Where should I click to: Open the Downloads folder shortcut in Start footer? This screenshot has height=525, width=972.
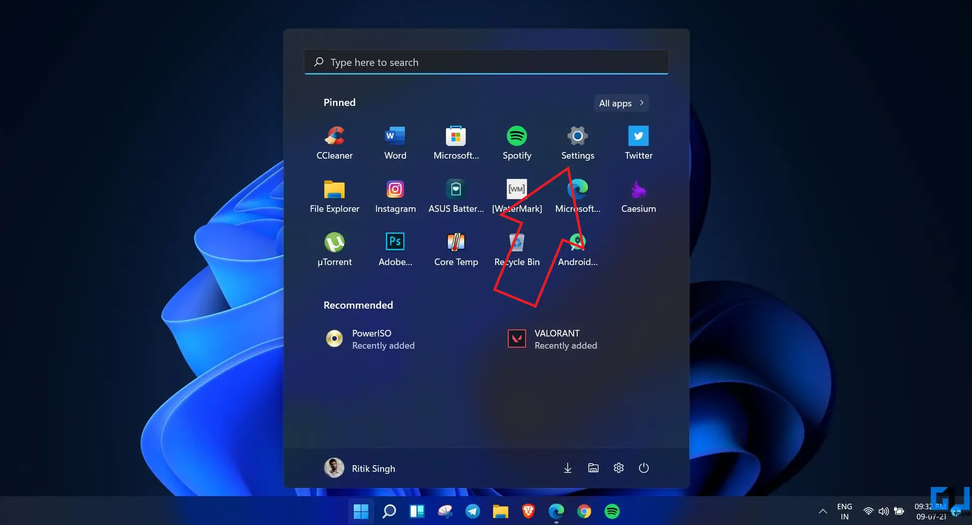tap(568, 468)
